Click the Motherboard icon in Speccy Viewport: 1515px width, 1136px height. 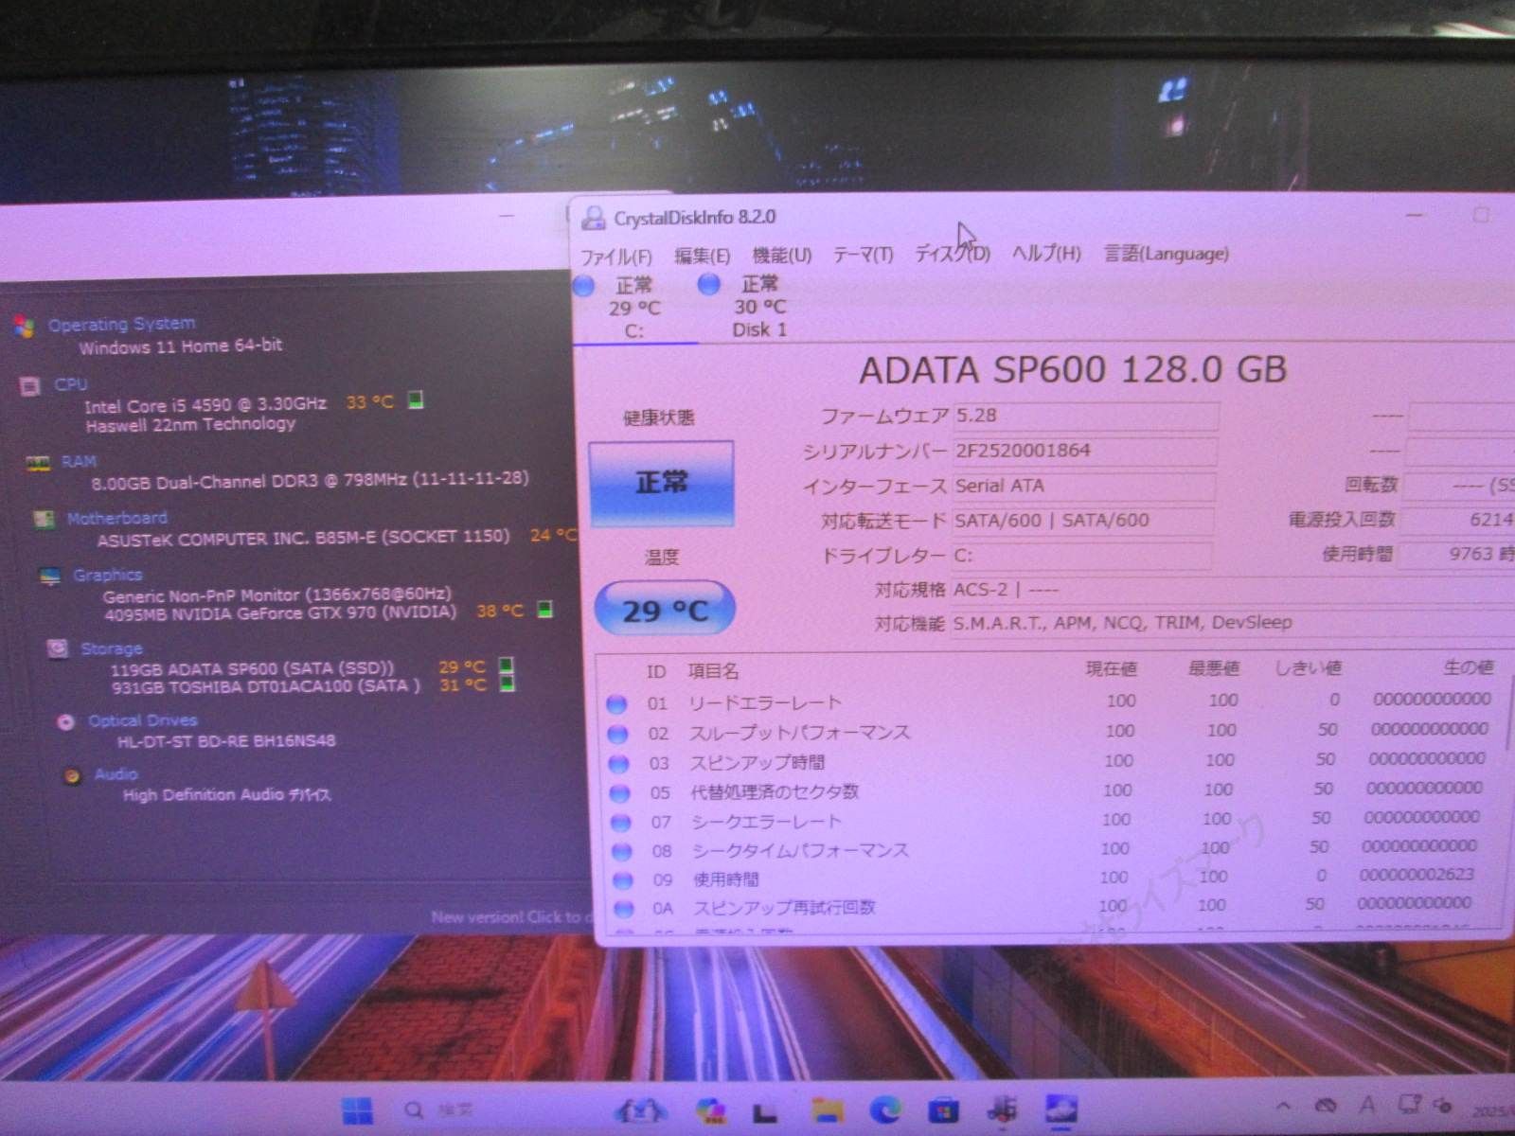(44, 519)
